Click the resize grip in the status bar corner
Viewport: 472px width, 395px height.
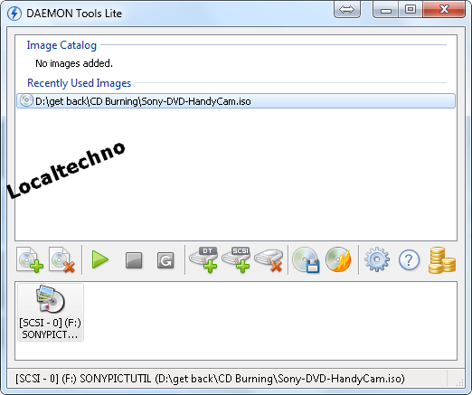(x=459, y=382)
